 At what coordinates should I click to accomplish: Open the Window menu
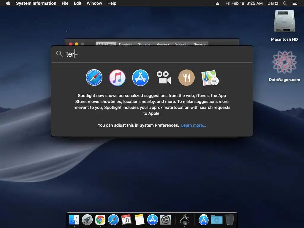coord(94,3)
